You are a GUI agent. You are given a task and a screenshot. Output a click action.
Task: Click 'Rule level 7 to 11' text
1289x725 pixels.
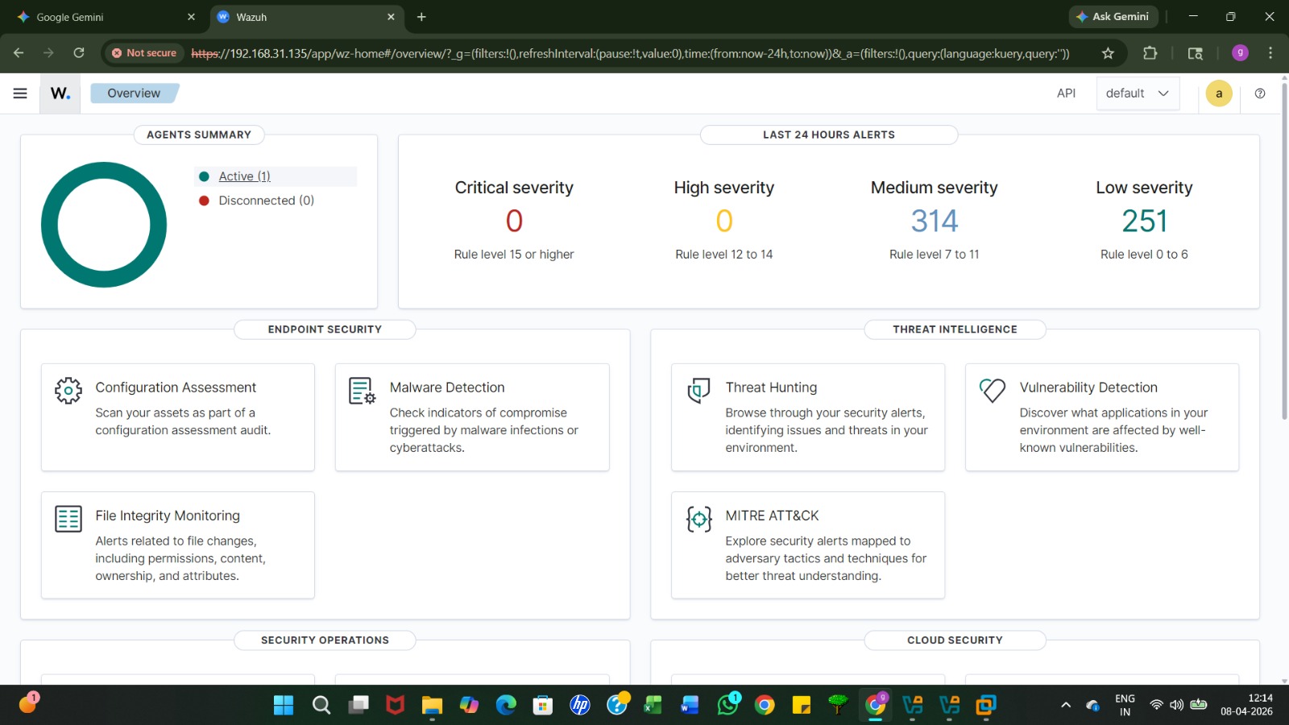click(935, 255)
